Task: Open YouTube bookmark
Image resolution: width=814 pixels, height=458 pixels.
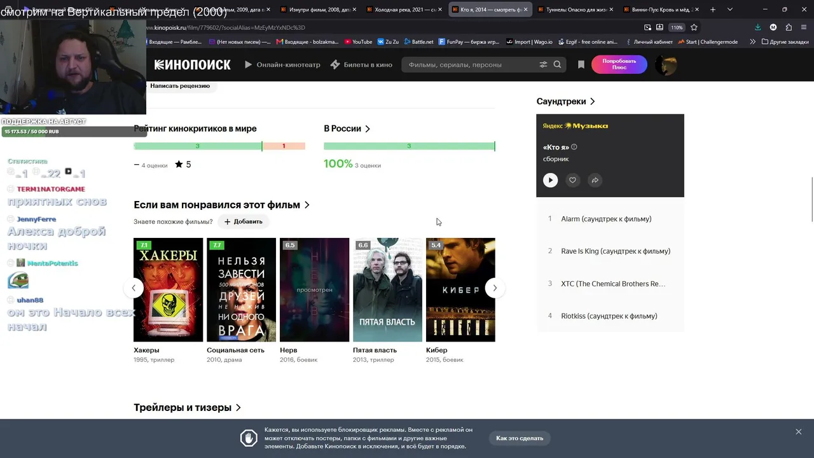Action: coord(358,42)
